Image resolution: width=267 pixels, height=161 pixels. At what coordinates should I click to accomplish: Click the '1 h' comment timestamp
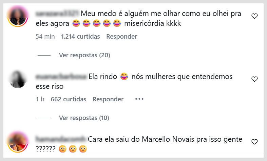[x=40, y=99]
